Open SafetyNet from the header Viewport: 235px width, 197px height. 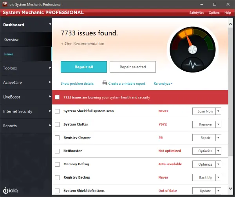(197, 13)
